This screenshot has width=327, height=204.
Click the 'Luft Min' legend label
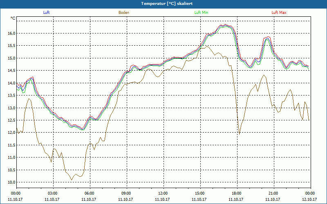point(201,13)
